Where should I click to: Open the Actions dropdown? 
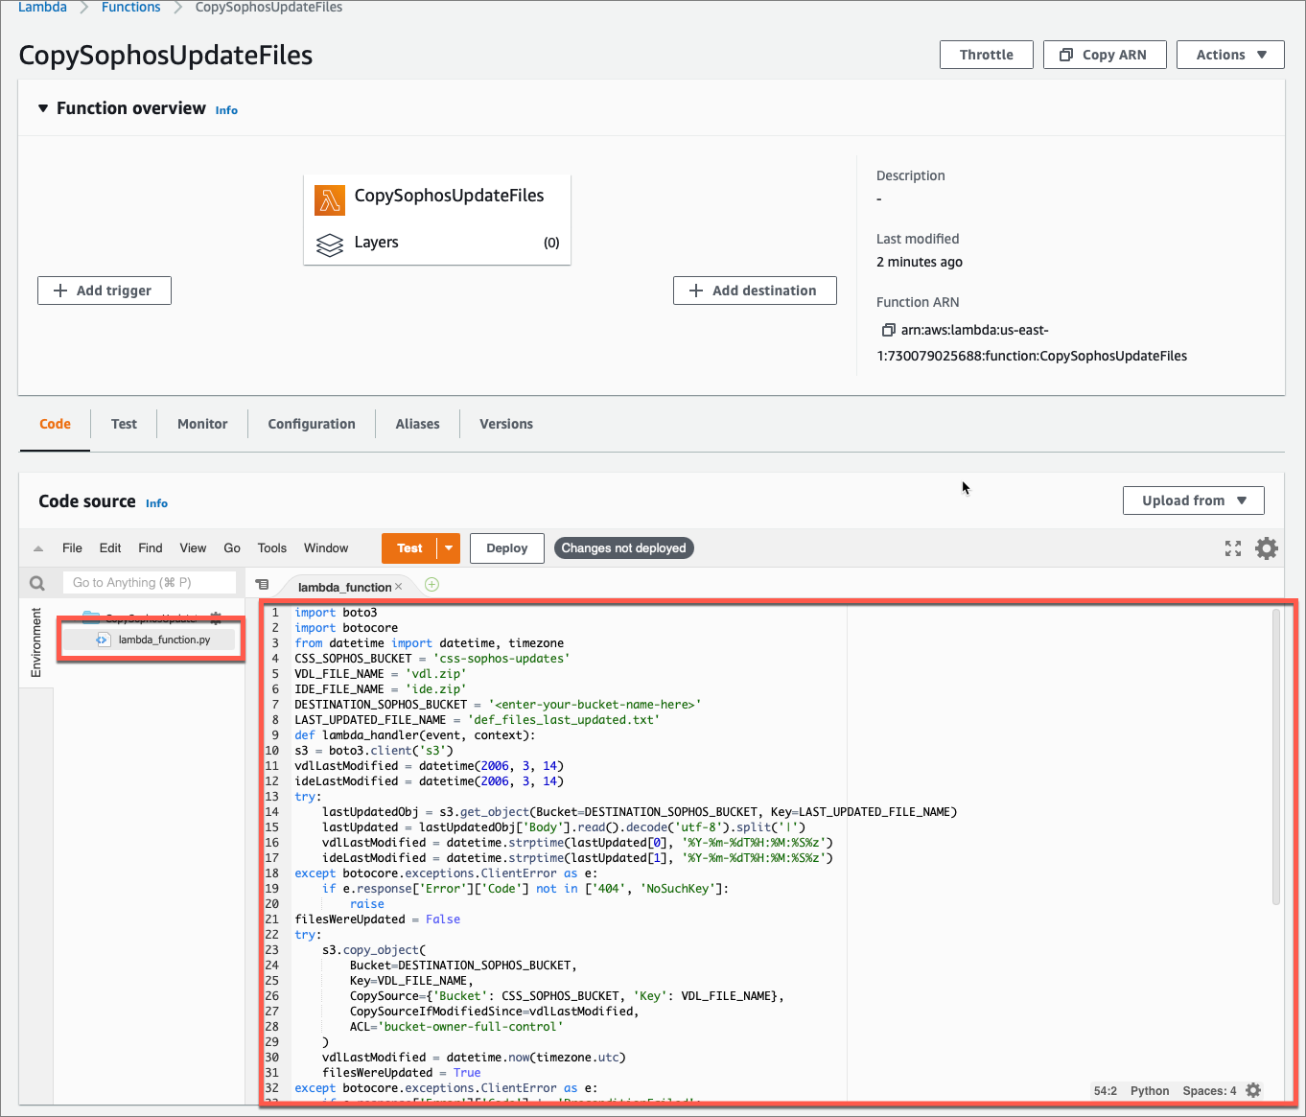click(1230, 55)
